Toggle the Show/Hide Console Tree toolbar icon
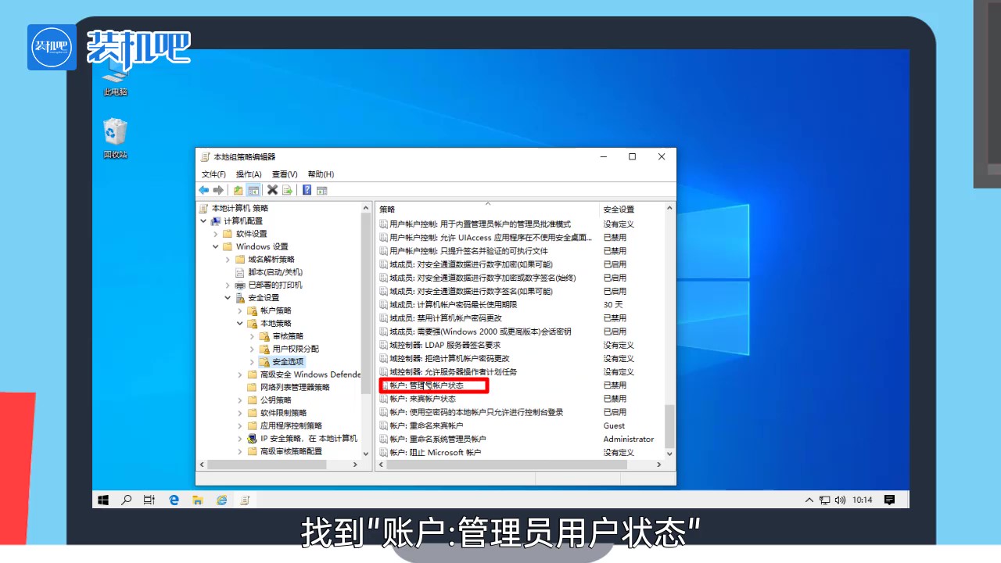Screen dimensions: 1001x563 point(253,190)
